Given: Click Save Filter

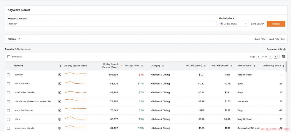Looking at the screenshot, I should (x=260, y=39).
